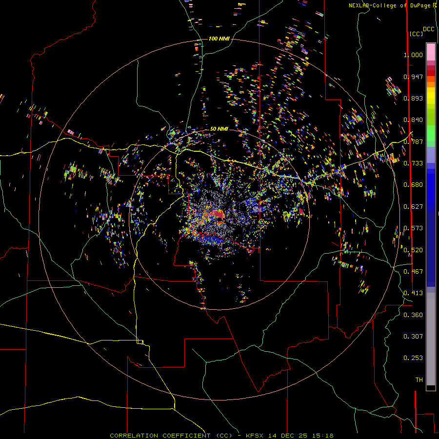Click the 0.787 legend value
Image resolution: width=439 pixels, height=439 pixels.
(x=413, y=141)
